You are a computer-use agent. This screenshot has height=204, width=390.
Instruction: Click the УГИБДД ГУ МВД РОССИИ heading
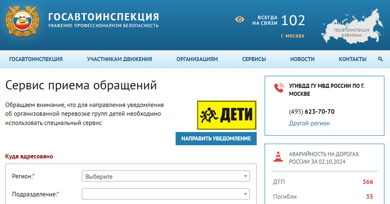(327, 90)
